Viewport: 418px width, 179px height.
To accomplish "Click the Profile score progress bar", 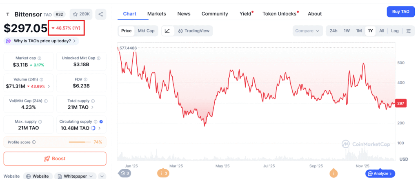I will pyautogui.click(x=80, y=142).
